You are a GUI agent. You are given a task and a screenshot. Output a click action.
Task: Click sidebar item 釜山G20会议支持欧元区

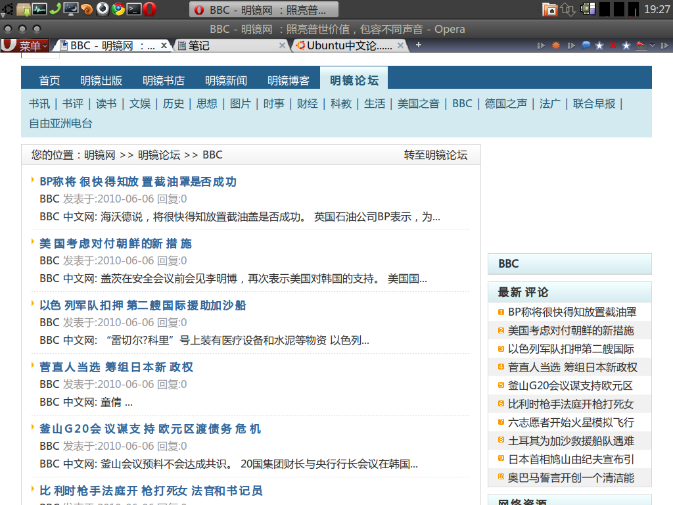pos(570,385)
